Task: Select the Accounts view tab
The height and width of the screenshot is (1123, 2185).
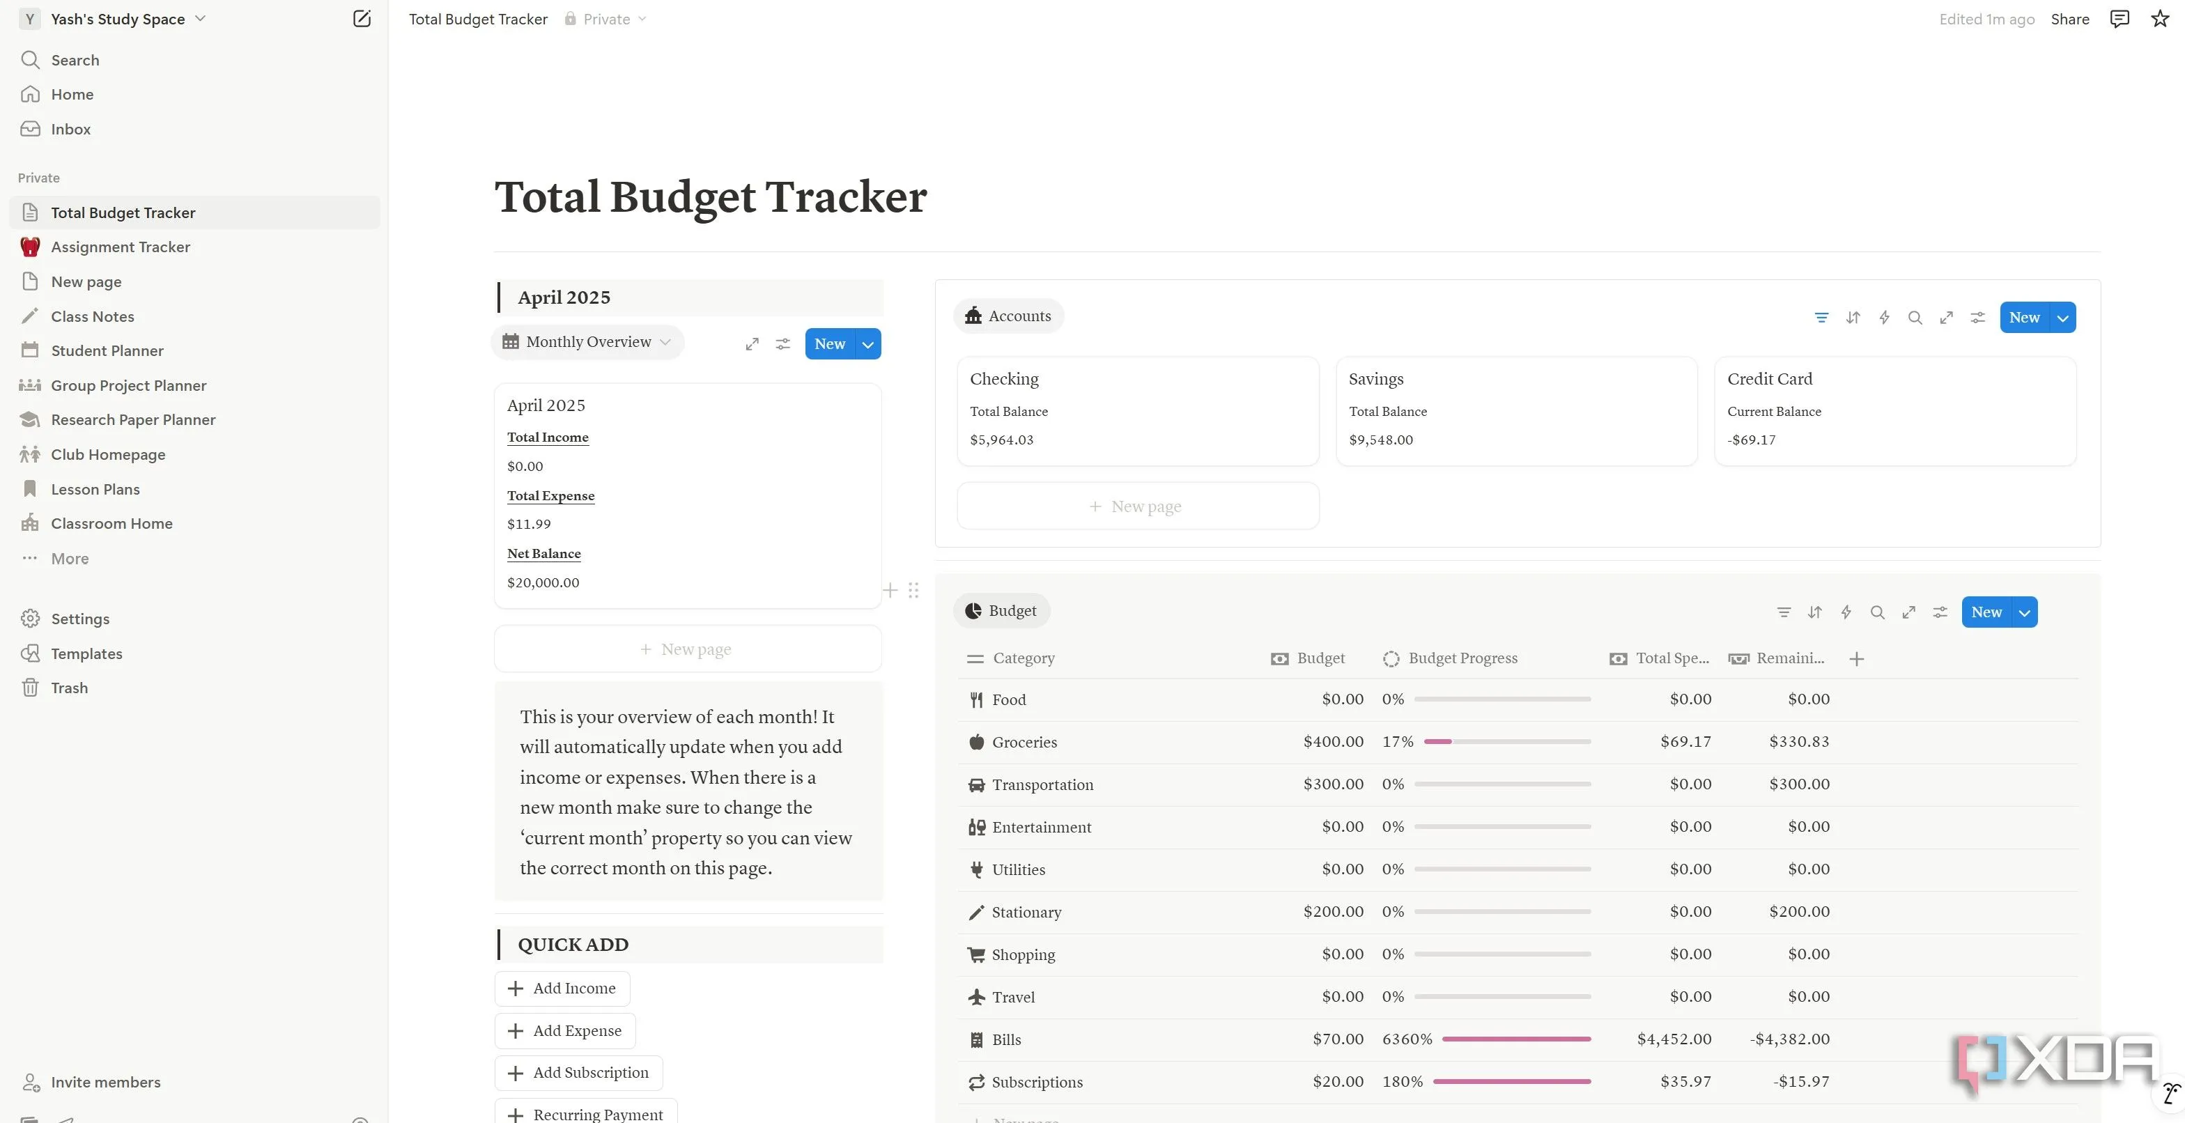Action: pyautogui.click(x=1007, y=316)
